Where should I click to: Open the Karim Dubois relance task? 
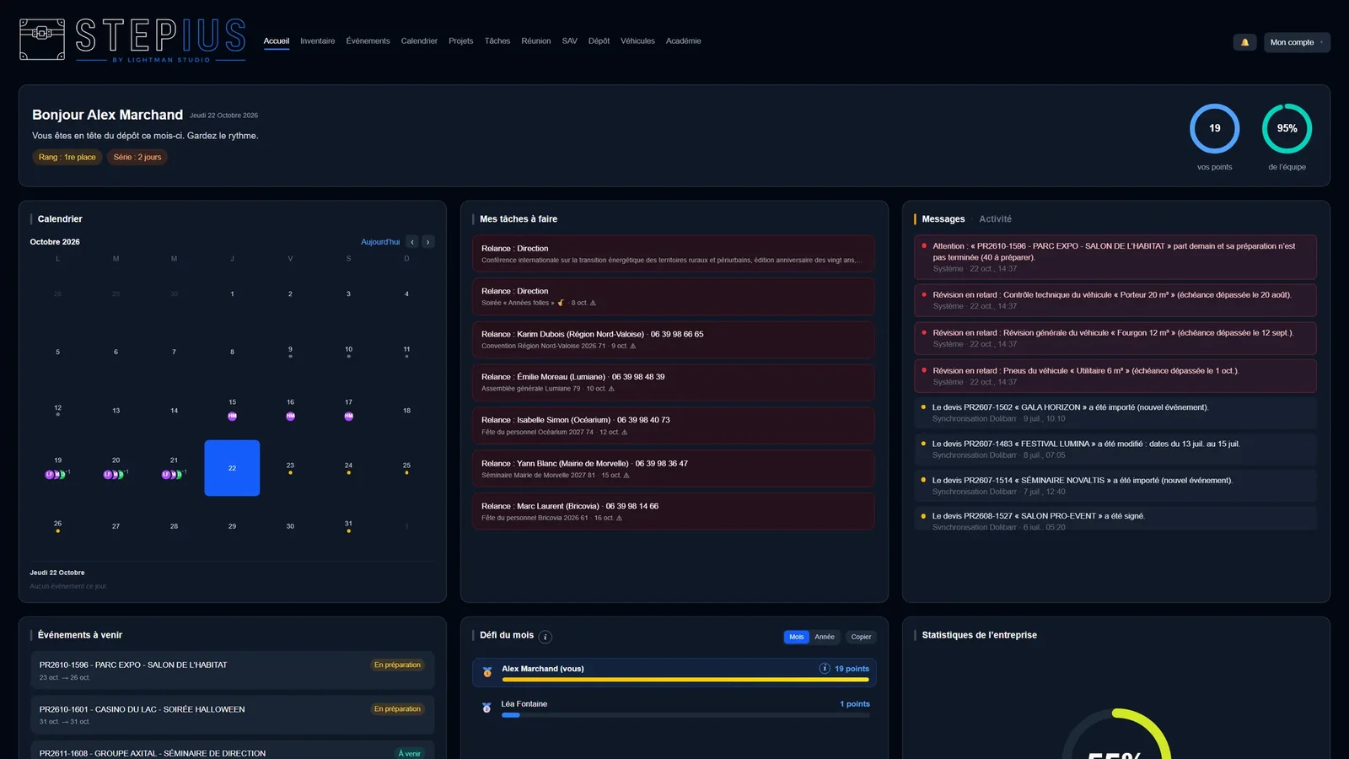coord(674,340)
